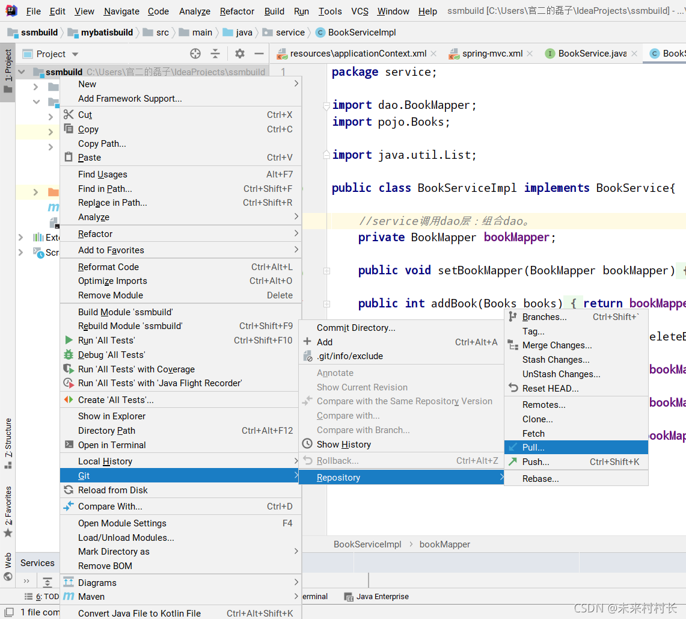Collapse the ssmbuild project root node

[x=22, y=72]
